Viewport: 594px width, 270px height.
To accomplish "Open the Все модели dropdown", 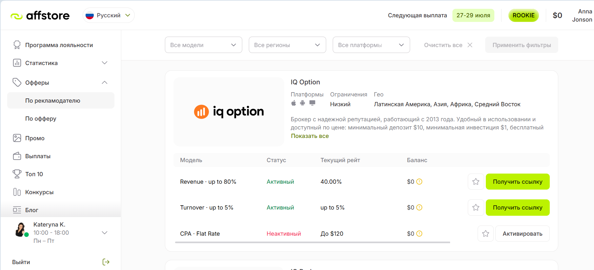I will coord(204,45).
